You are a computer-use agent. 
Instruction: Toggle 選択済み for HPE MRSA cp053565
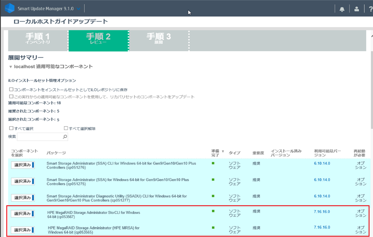pos(23,230)
